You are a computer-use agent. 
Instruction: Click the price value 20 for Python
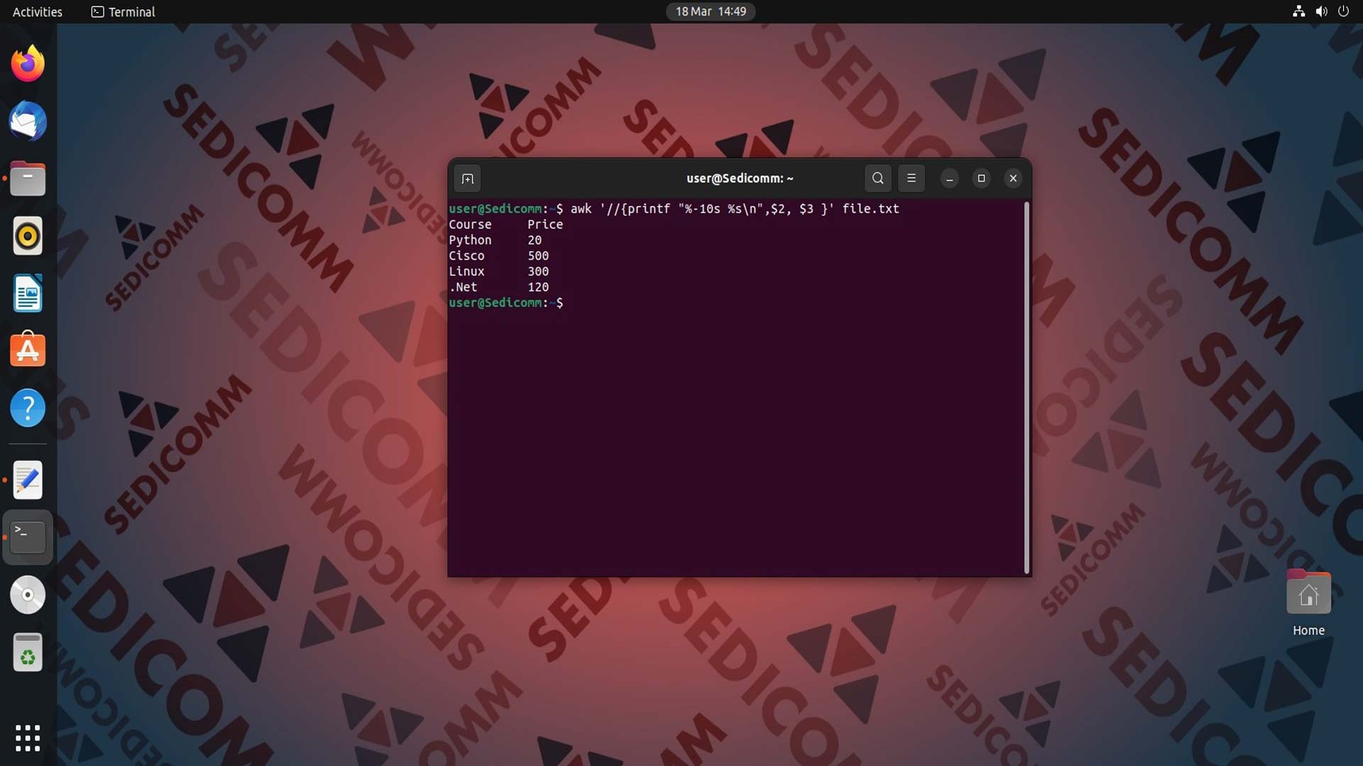pyautogui.click(x=535, y=240)
